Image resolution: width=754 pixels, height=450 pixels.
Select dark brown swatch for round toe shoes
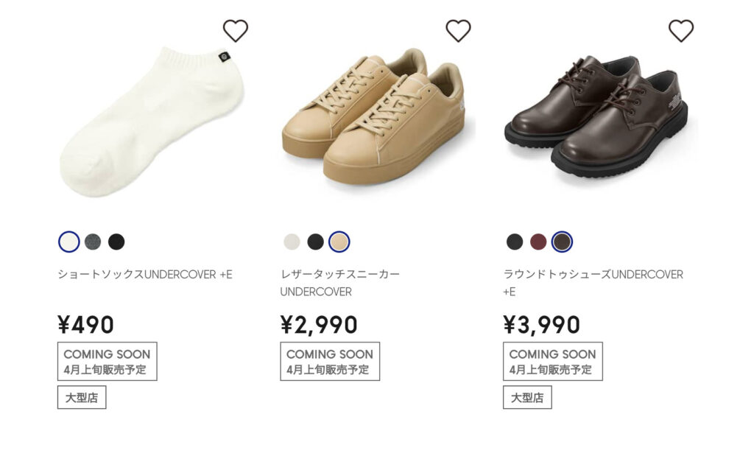pos(562,242)
